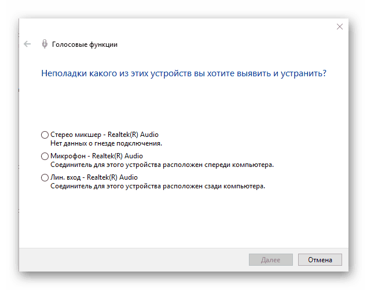Click description mentioning "спереди компьютера"
The image size is (367, 290).
coord(162,165)
